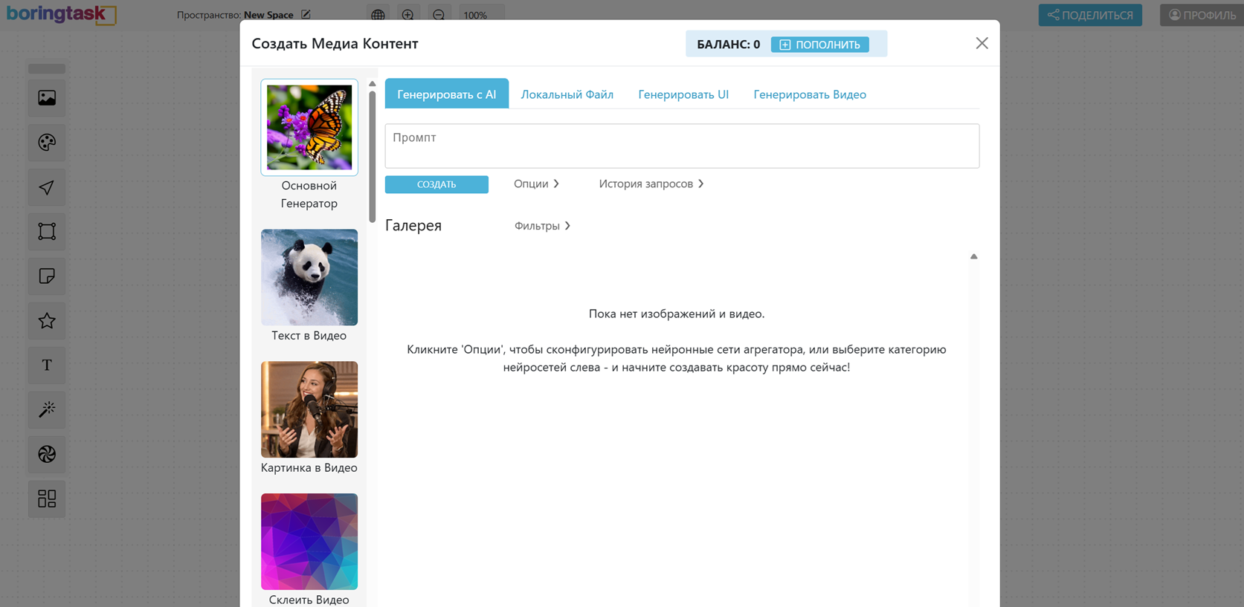Choose the sticky note tool icon

[47, 276]
